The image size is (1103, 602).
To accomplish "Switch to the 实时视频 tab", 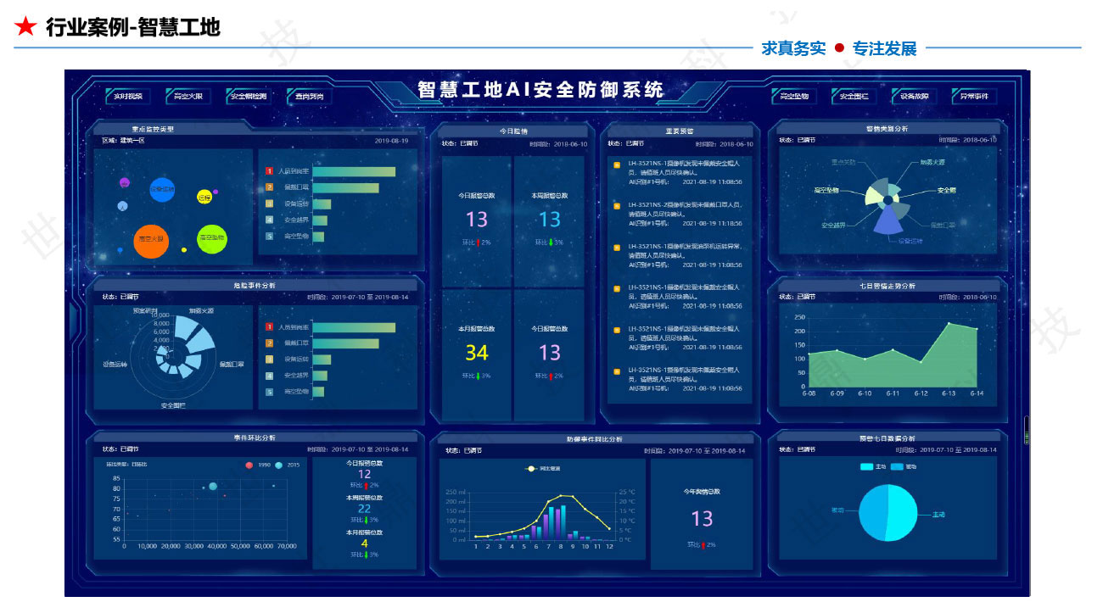I will pos(128,97).
